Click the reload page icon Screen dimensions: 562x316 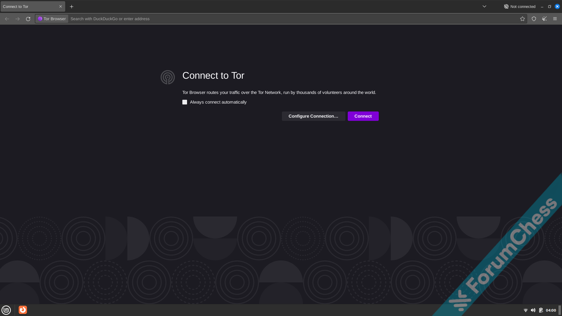coord(28,19)
